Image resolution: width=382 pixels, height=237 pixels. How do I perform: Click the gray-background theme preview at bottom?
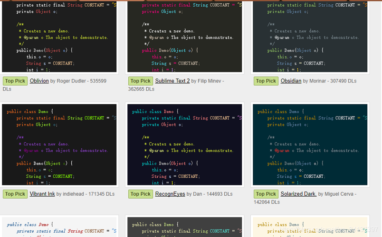[185, 227]
